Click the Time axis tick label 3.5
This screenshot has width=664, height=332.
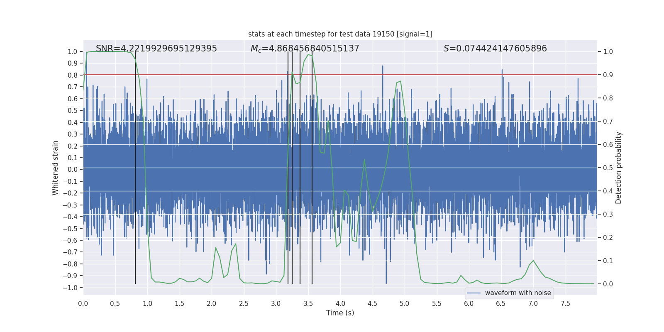[x=308, y=304]
